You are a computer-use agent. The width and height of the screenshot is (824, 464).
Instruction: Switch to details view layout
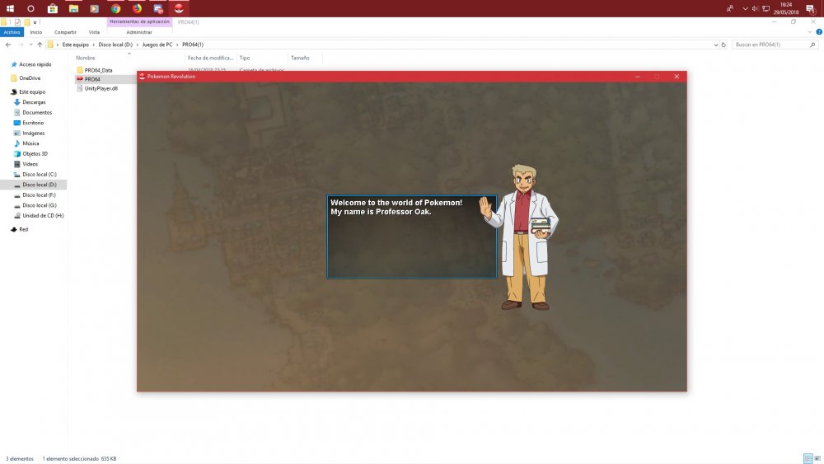click(x=808, y=458)
